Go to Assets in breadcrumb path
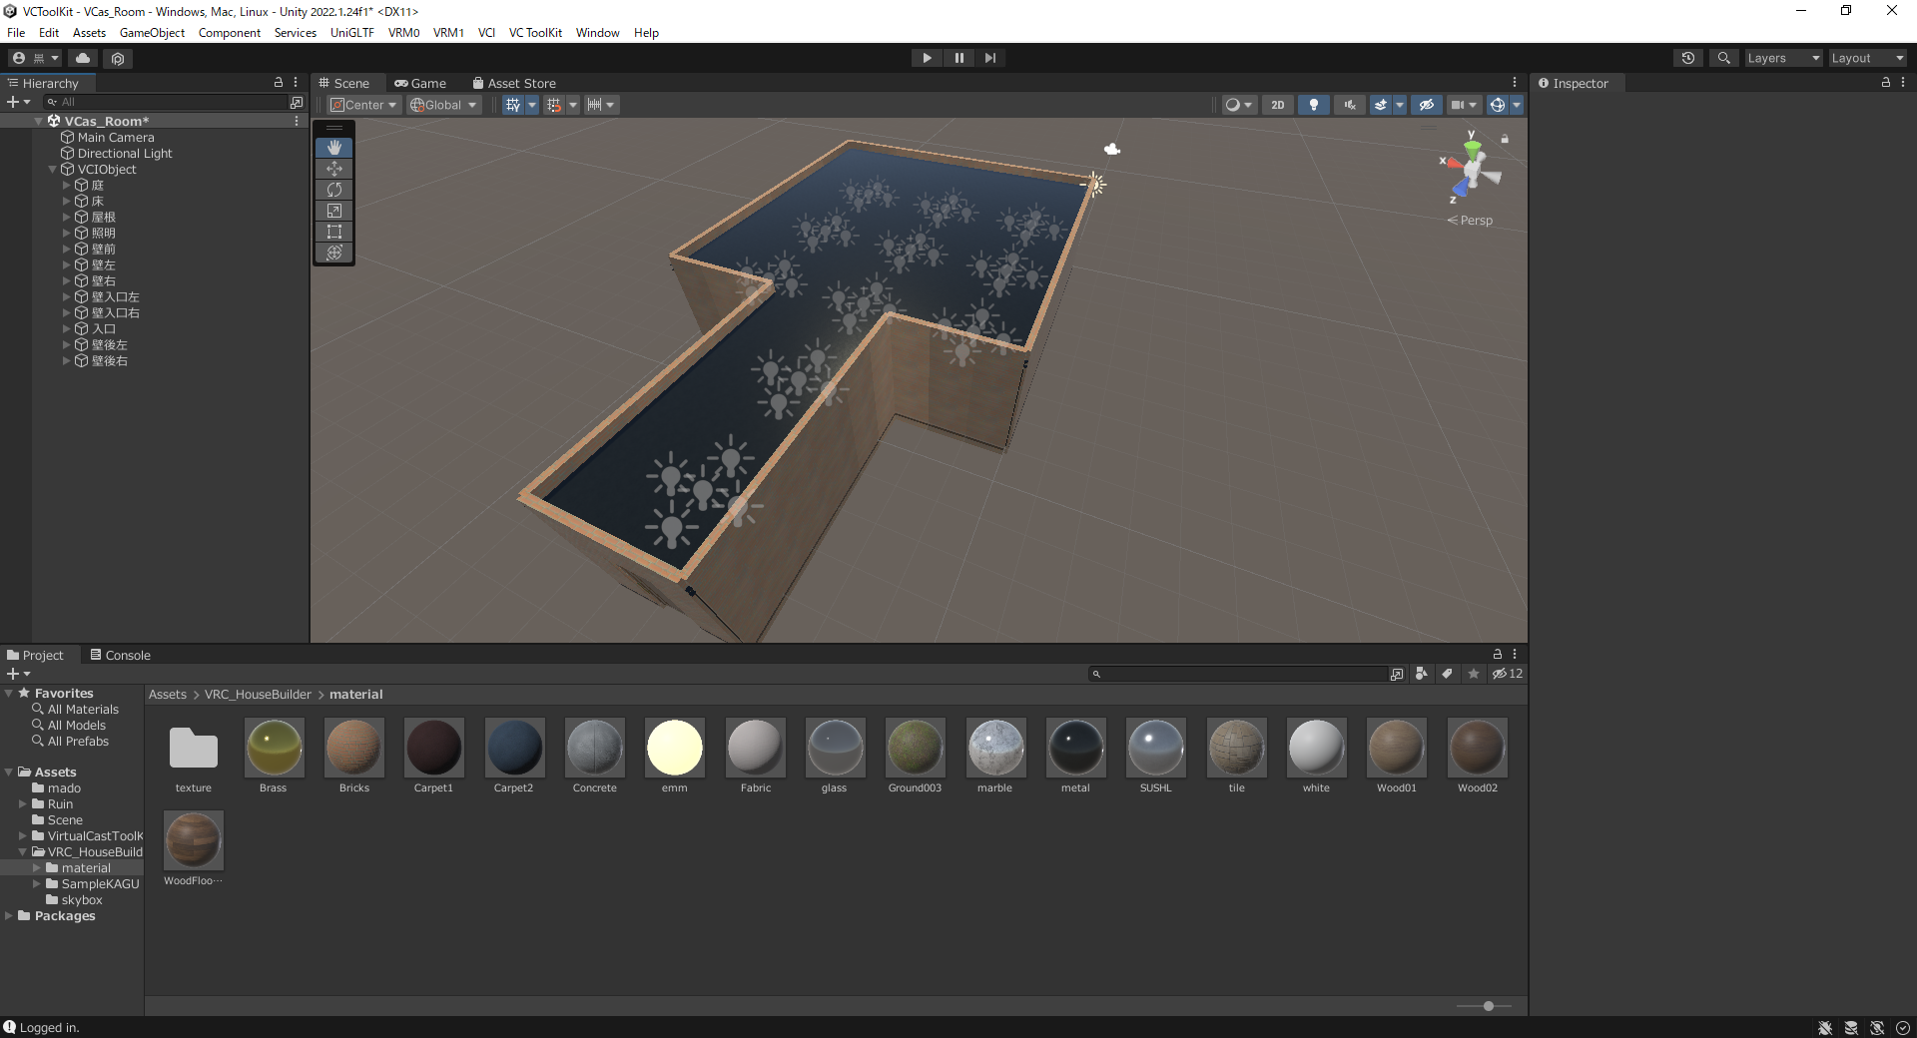Viewport: 1917px width, 1038px height. [x=168, y=695]
